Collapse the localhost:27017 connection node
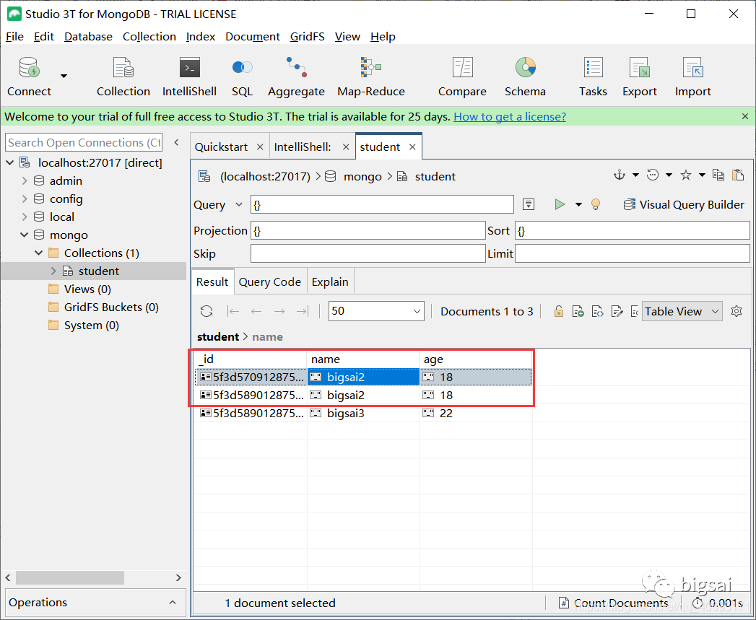Screen dimensions: 756x620 (x=9, y=162)
